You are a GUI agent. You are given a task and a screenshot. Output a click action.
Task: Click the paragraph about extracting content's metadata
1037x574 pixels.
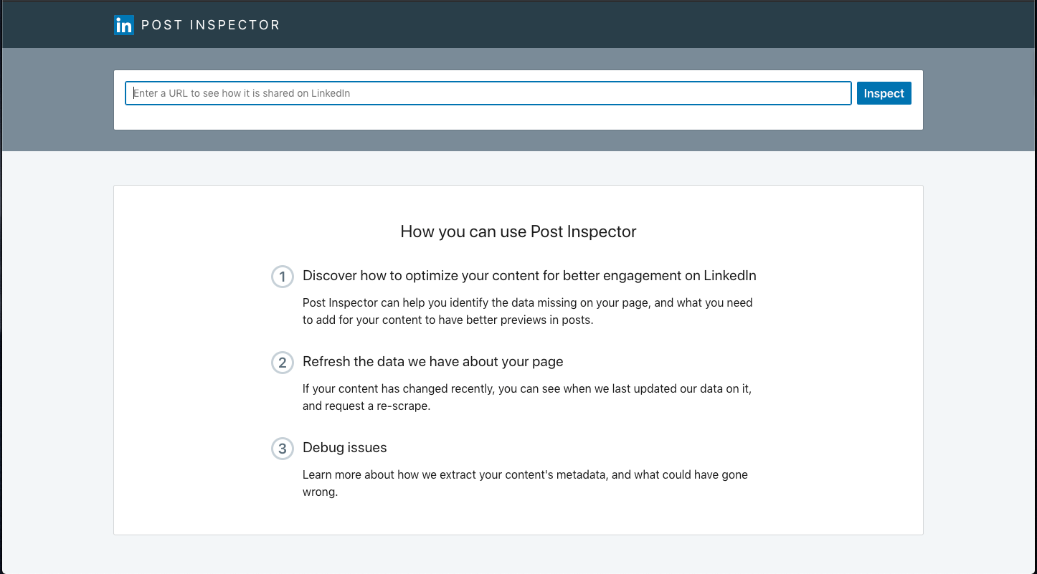pos(525,483)
